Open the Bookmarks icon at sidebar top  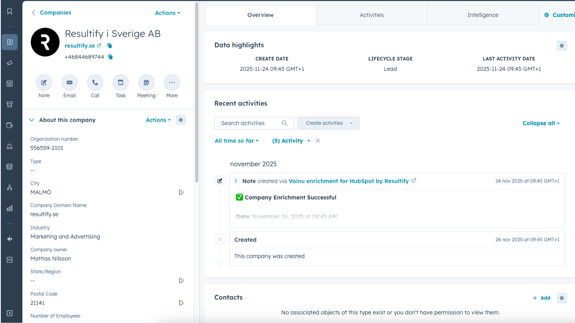(x=10, y=11)
